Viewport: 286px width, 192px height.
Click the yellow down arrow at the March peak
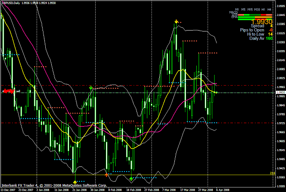click(x=176, y=21)
